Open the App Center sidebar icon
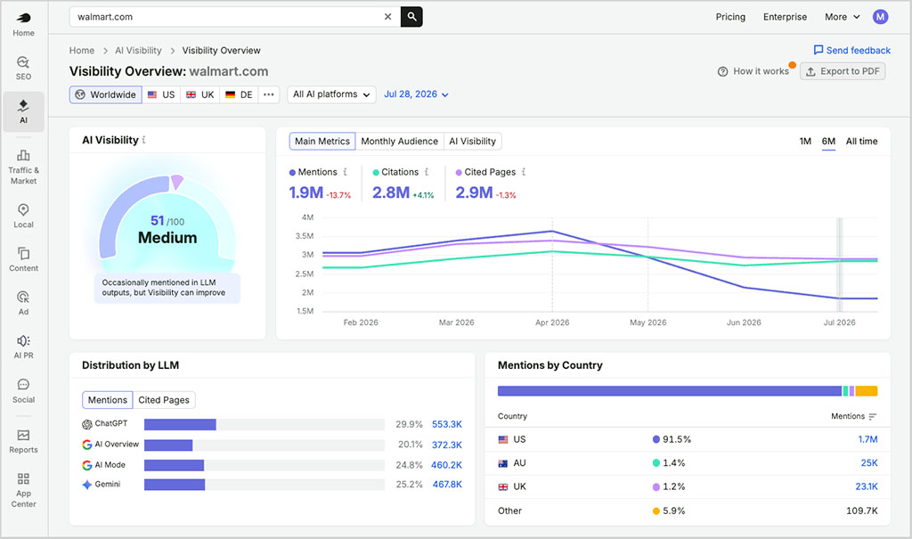Screen dimensions: 912x539 (23, 490)
